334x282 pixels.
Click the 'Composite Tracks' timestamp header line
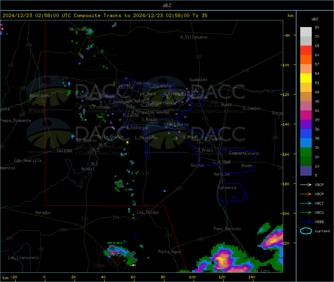pos(105,16)
